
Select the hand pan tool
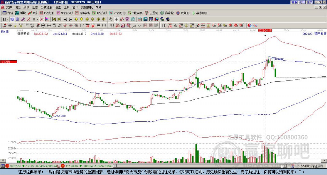click(111, 19)
